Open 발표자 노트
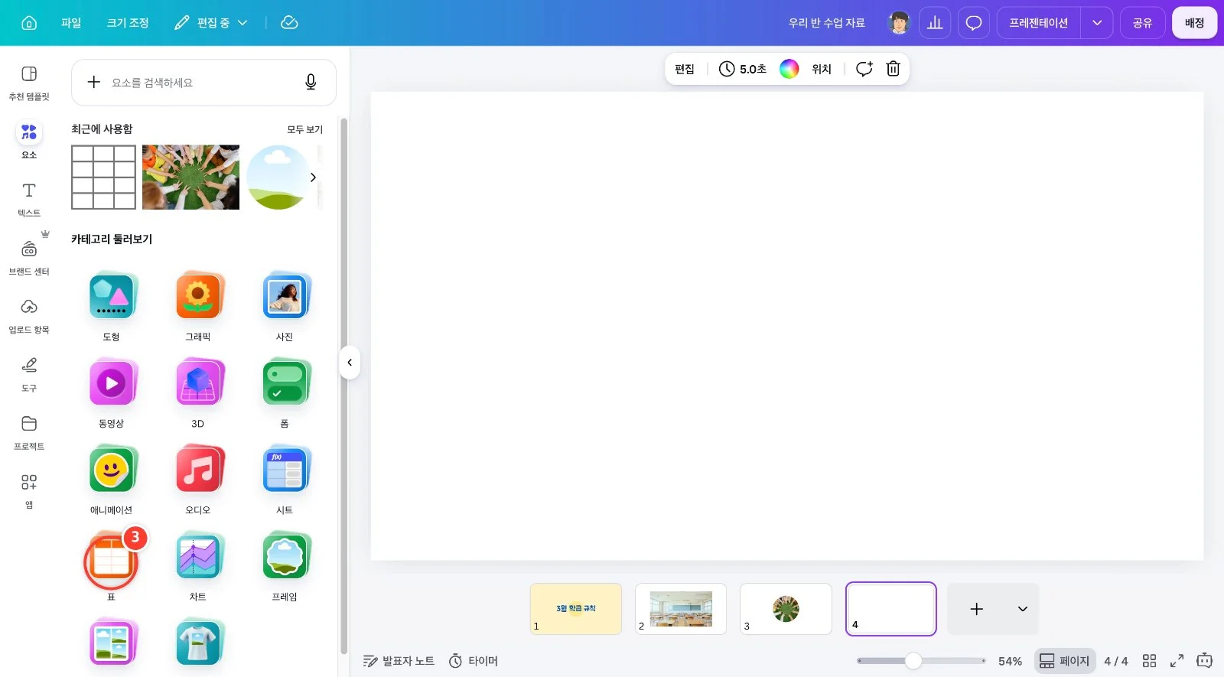 [x=399, y=661]
